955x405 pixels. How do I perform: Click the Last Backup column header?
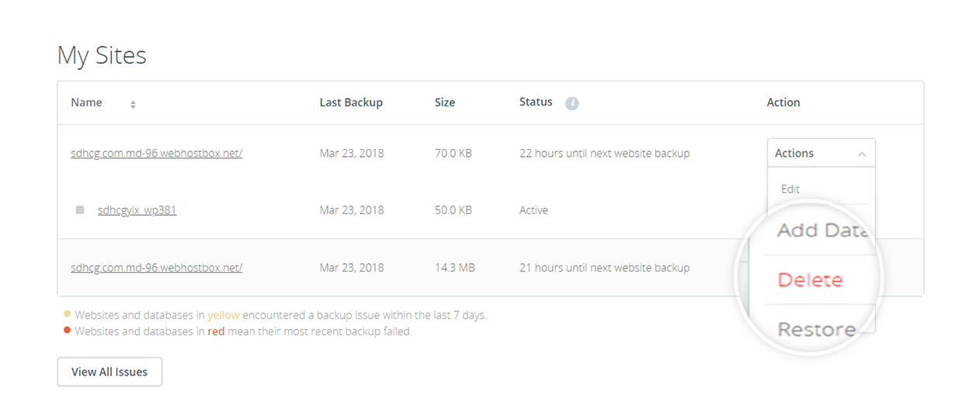coord(351,102)
